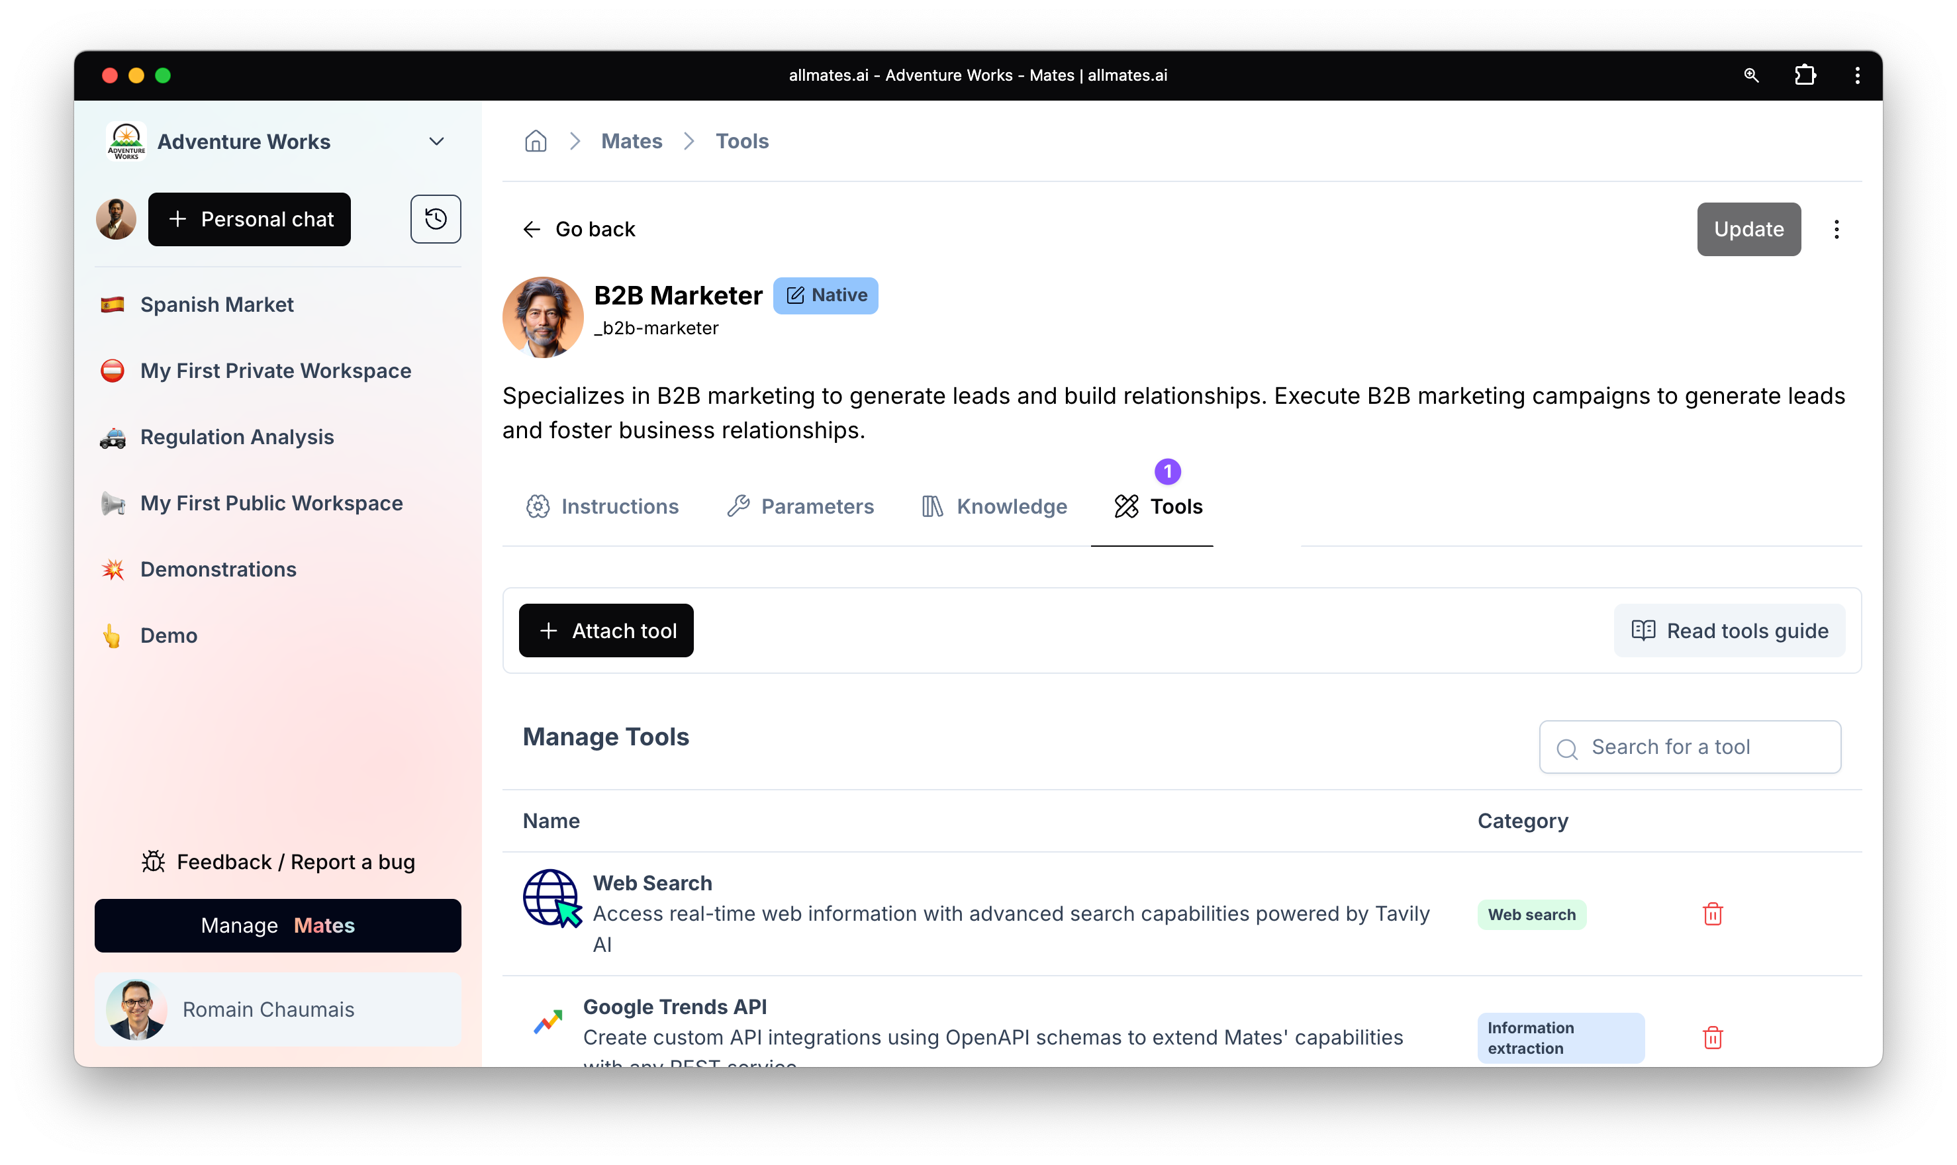Screen dimensions: 1957x1165
Task: Click the Google Trends API icon
Action: click(x=548, y=1021)
